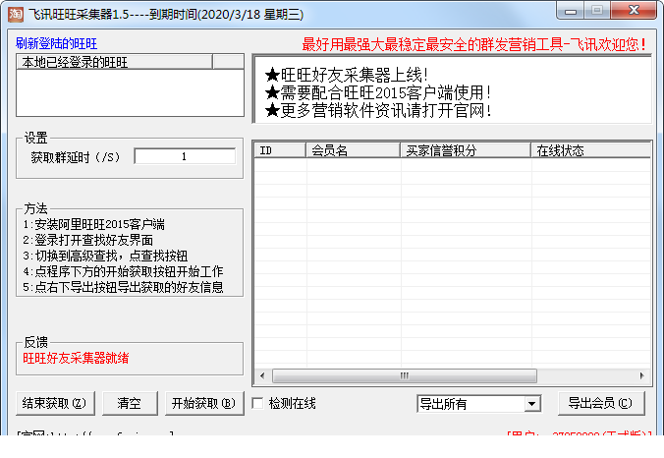Click the text 5:点右下导出按钮导出获取的好友信息
664x458 pixels.
[x=123, y=287]
